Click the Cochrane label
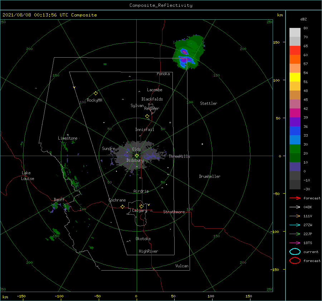322x301 pixels. point(117,200)
